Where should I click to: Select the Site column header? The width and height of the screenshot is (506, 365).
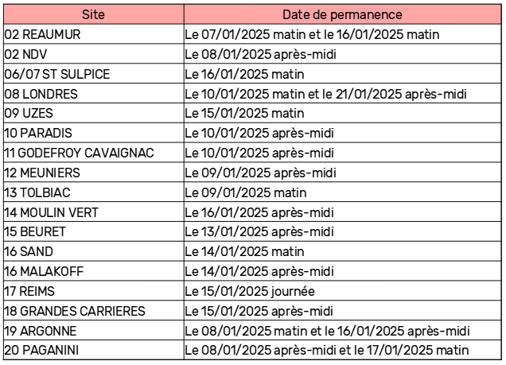click(94, 14)
